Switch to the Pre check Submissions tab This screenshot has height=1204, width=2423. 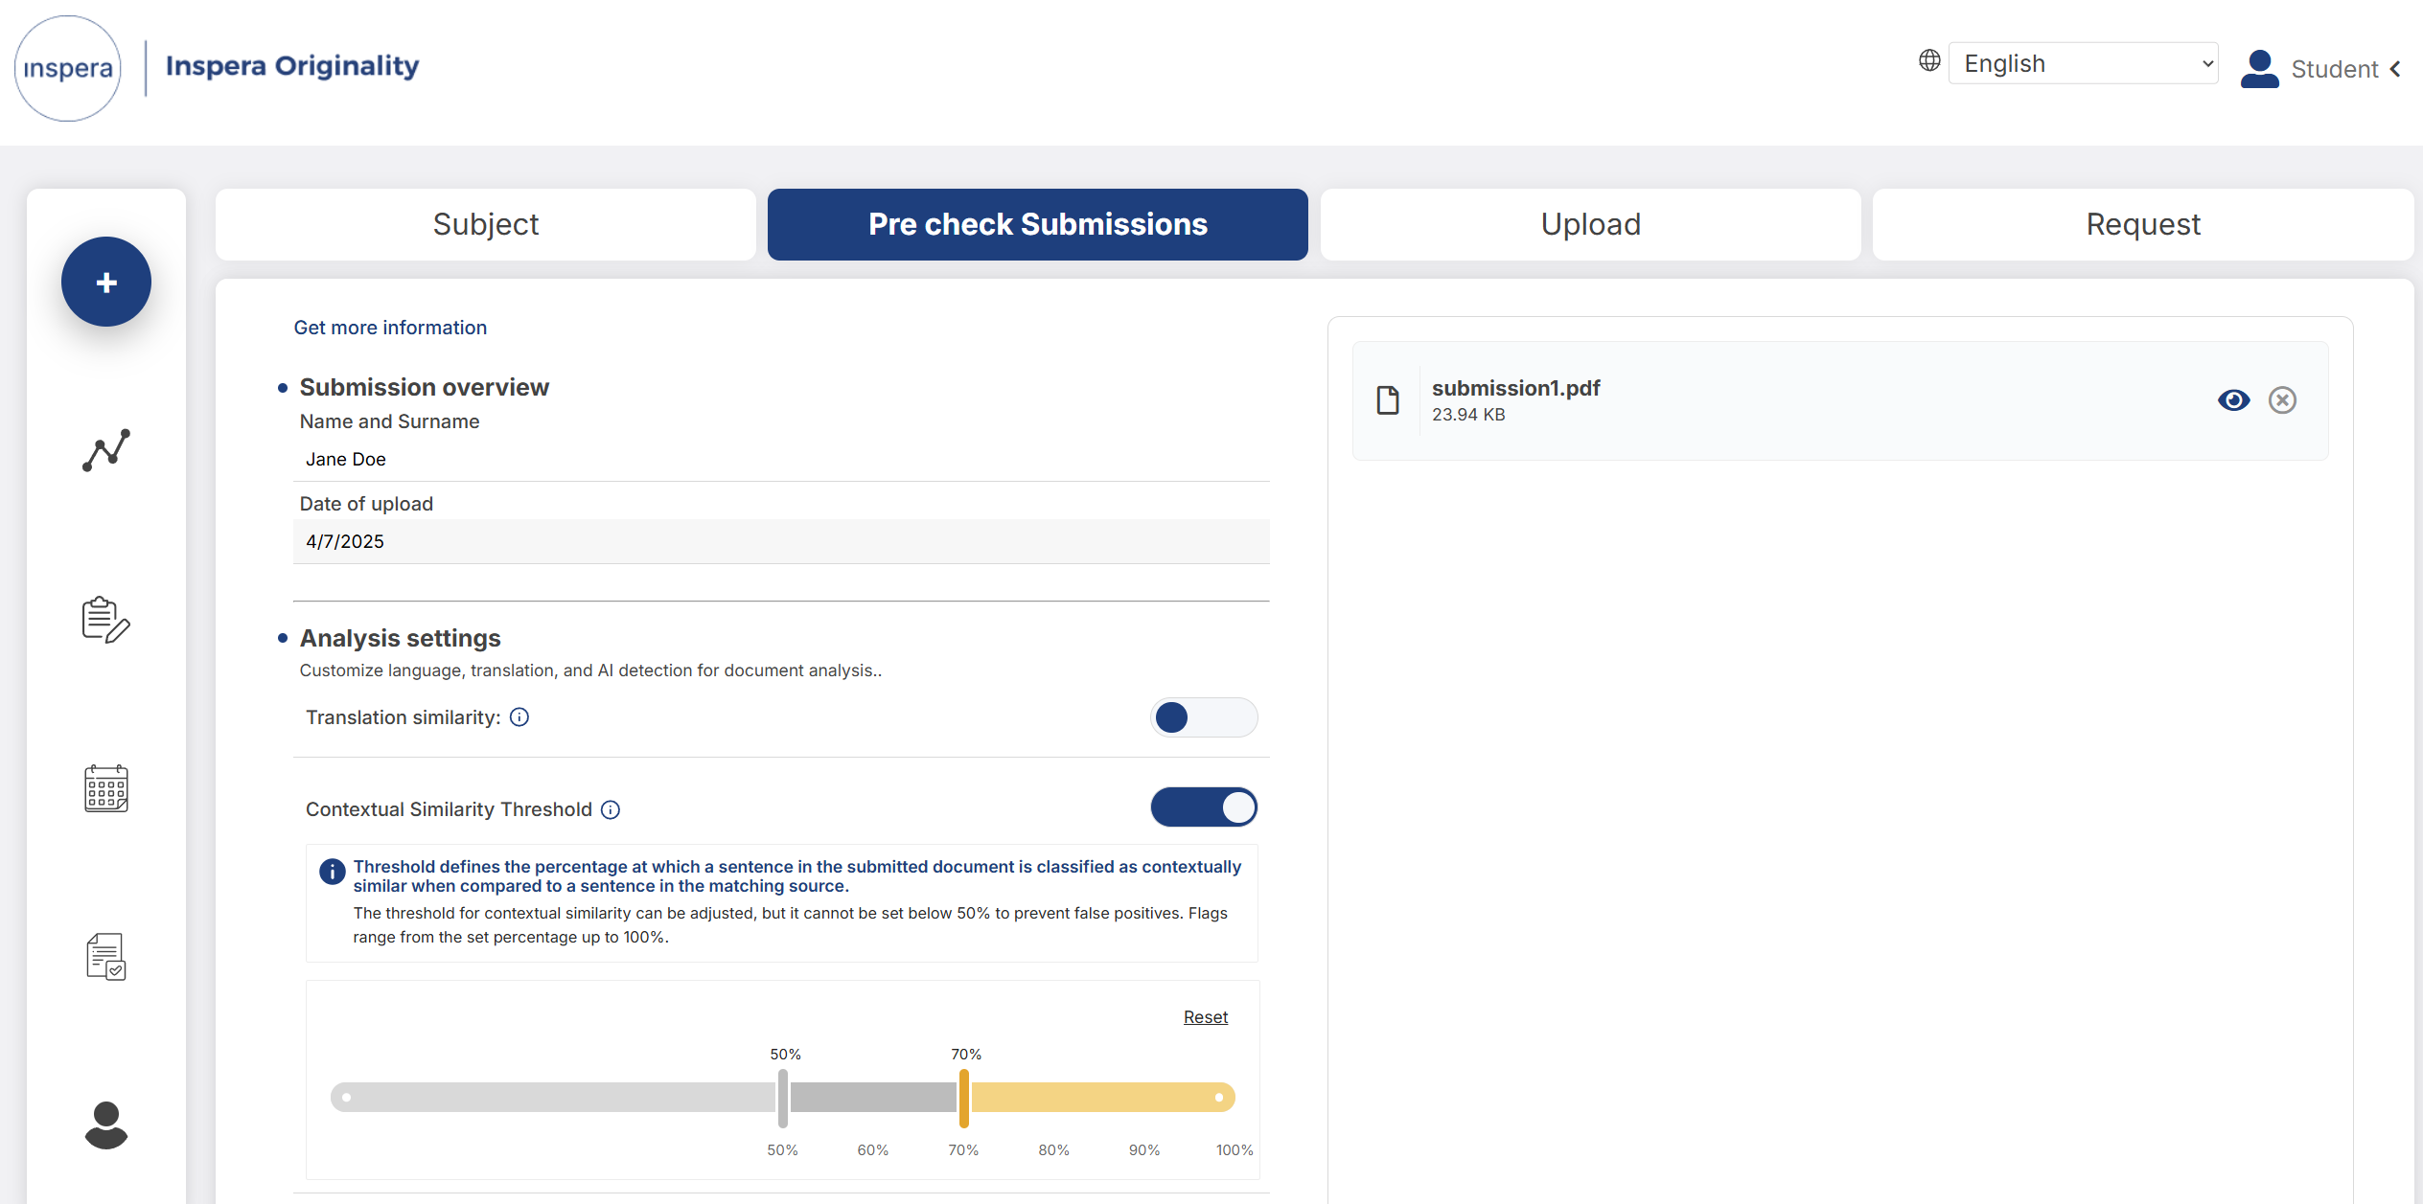click(1038, 224)
